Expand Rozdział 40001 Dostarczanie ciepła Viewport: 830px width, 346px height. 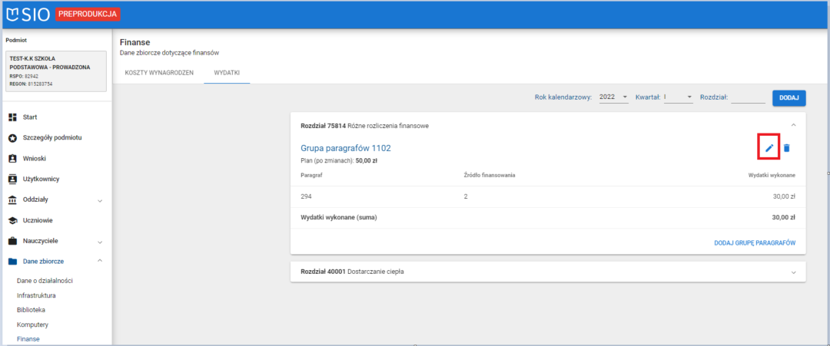click(793, 272)
